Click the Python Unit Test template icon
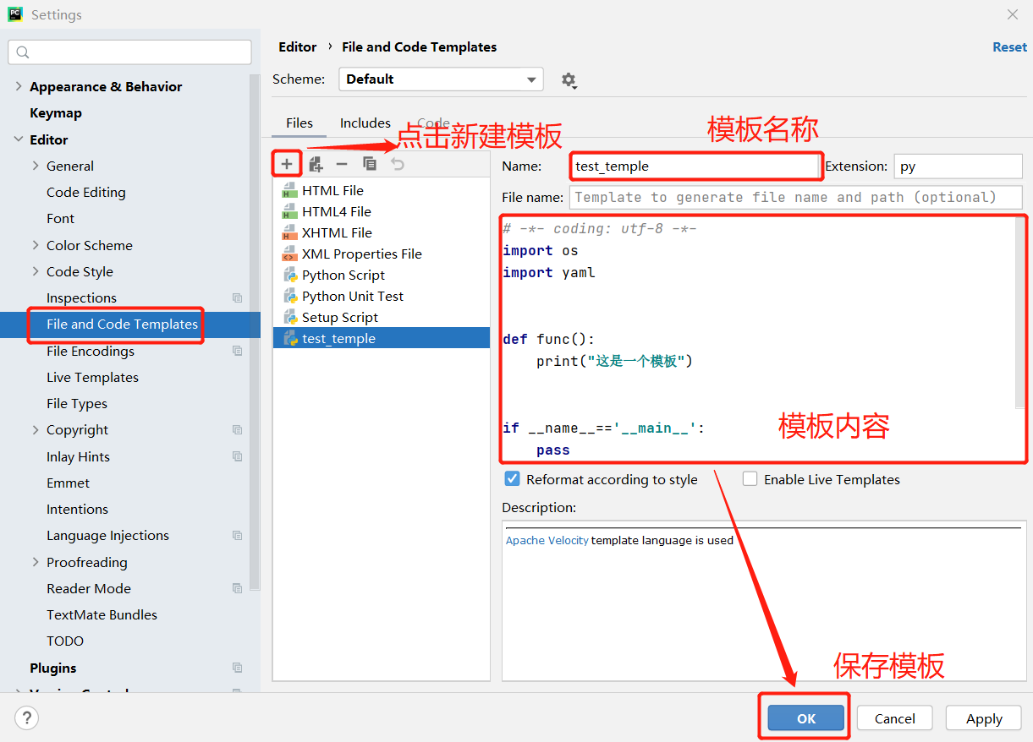 click(290, 296)
